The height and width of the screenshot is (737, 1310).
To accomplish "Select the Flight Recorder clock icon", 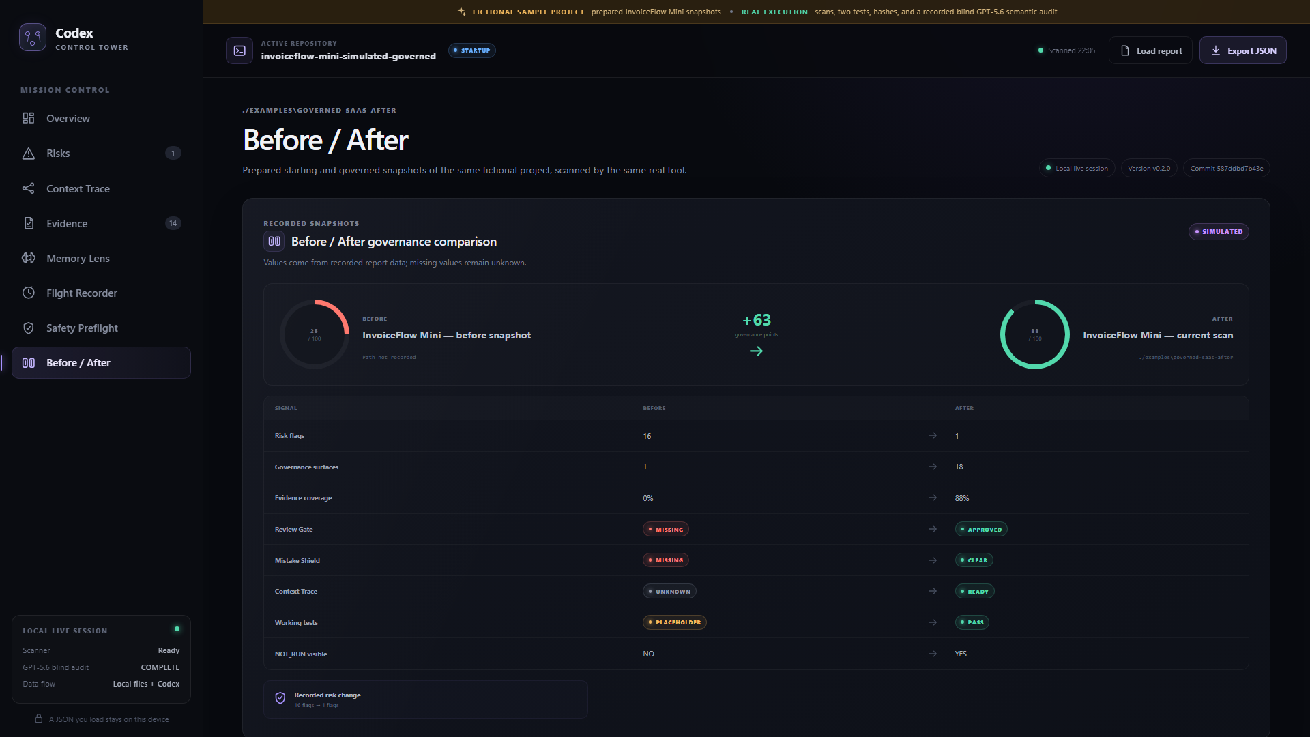I will (x=29, y=293).
